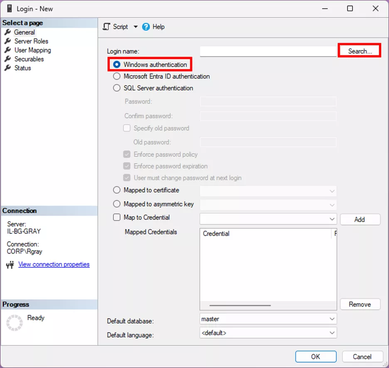Click the connection text CORP\Rgray
Viewport: 389px width, 368px height.
[24, 252]
